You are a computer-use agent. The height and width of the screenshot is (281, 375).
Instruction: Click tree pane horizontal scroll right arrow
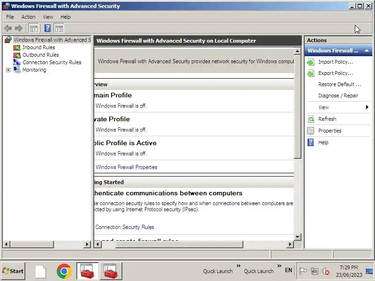87,244
